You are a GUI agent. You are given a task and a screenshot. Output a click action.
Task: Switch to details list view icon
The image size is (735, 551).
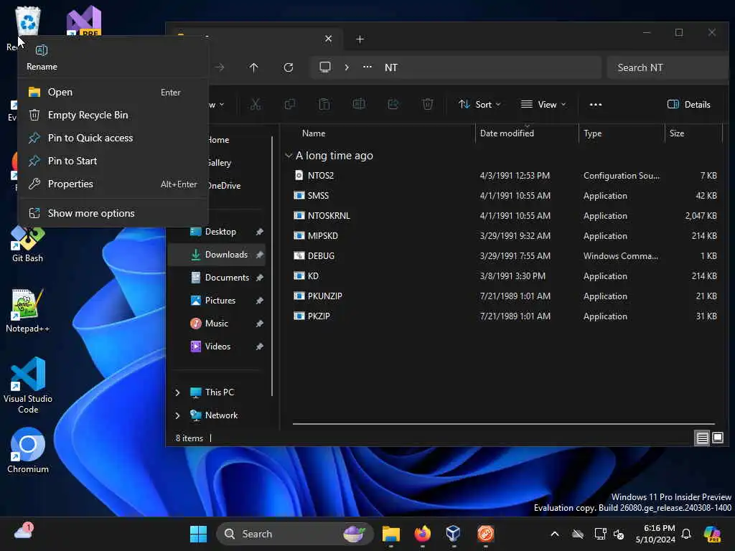click(702, 438)
